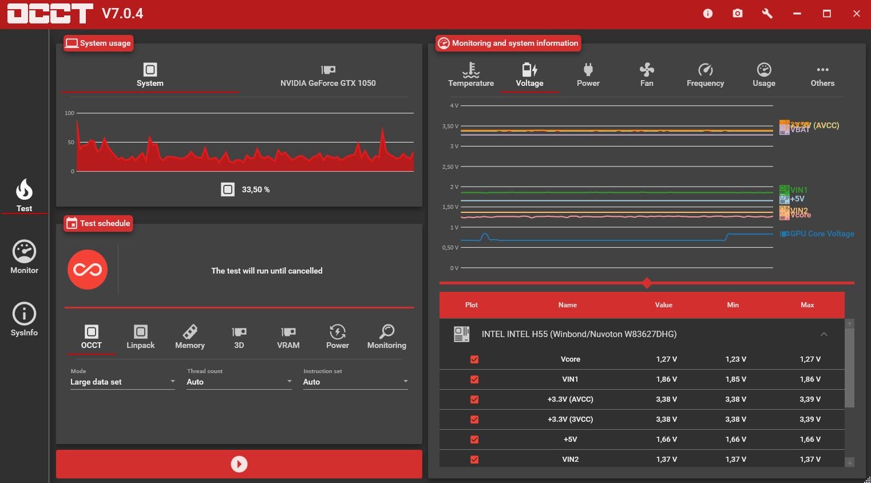The height and width of the screenshot is (483, 871).
Task: Open the Monitor section in sidebar
Action: click(24, 258)
